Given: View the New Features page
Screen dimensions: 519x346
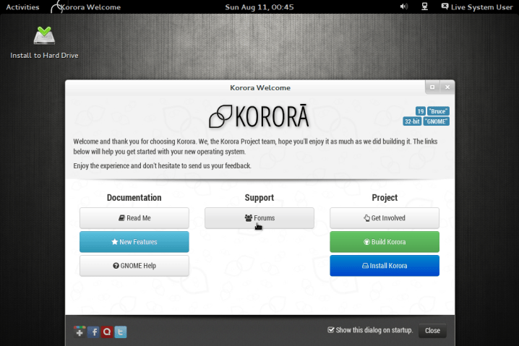Looking at the screenshot, I should pos(134,242).
